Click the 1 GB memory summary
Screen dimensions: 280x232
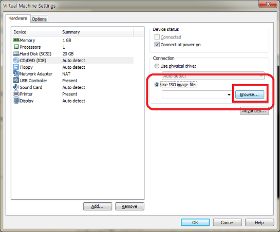(67, 41)
